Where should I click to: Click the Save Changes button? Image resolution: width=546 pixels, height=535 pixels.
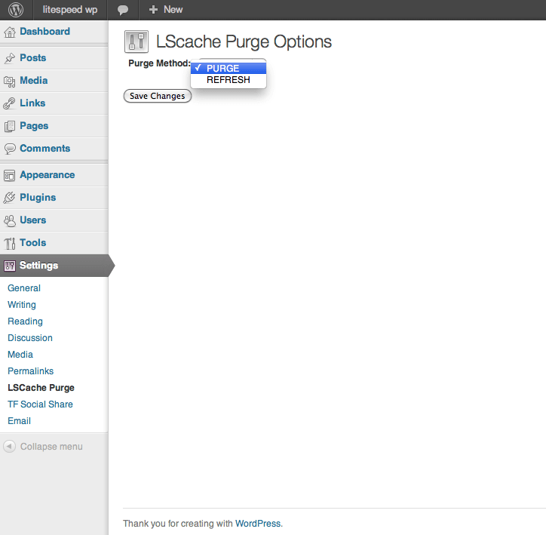click(x=158, y=96)
